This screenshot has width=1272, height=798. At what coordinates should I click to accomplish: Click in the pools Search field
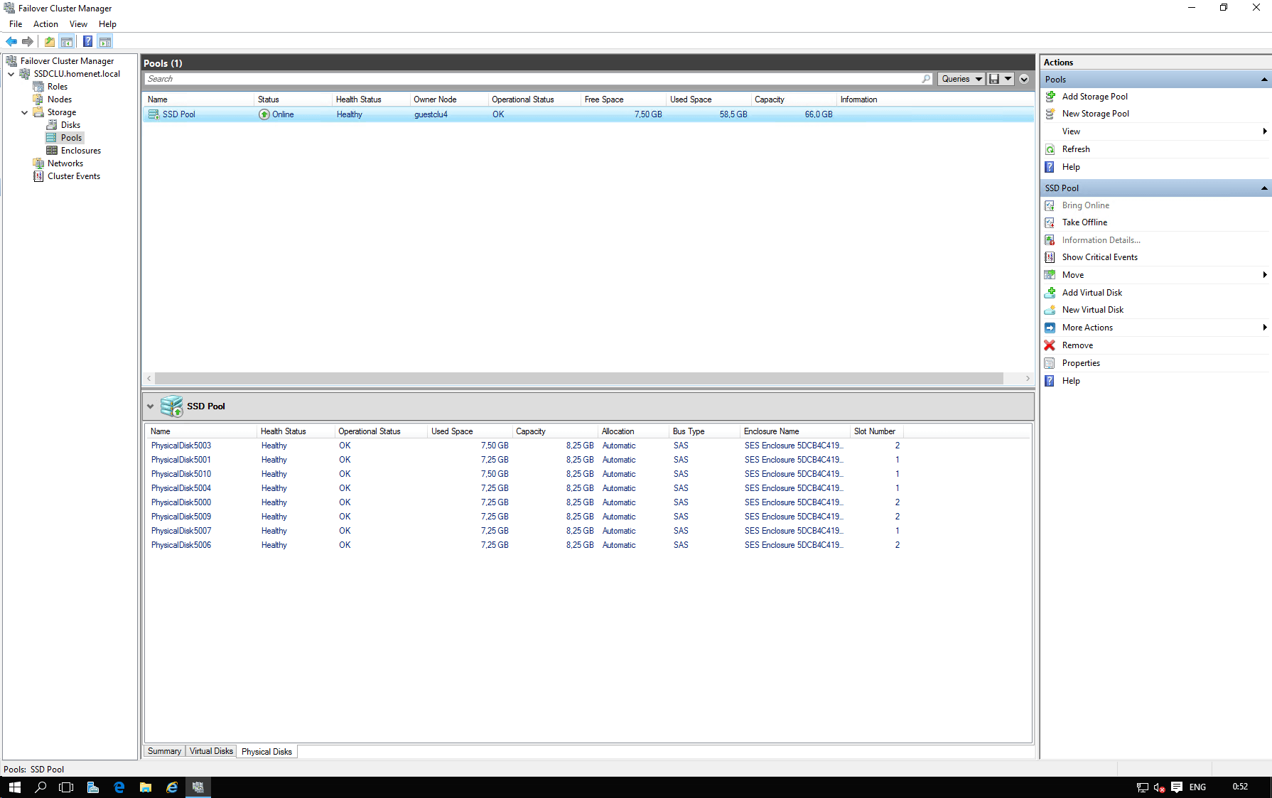(532, 79)
